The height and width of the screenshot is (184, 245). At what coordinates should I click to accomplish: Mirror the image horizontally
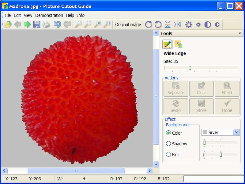pos(177,25)
